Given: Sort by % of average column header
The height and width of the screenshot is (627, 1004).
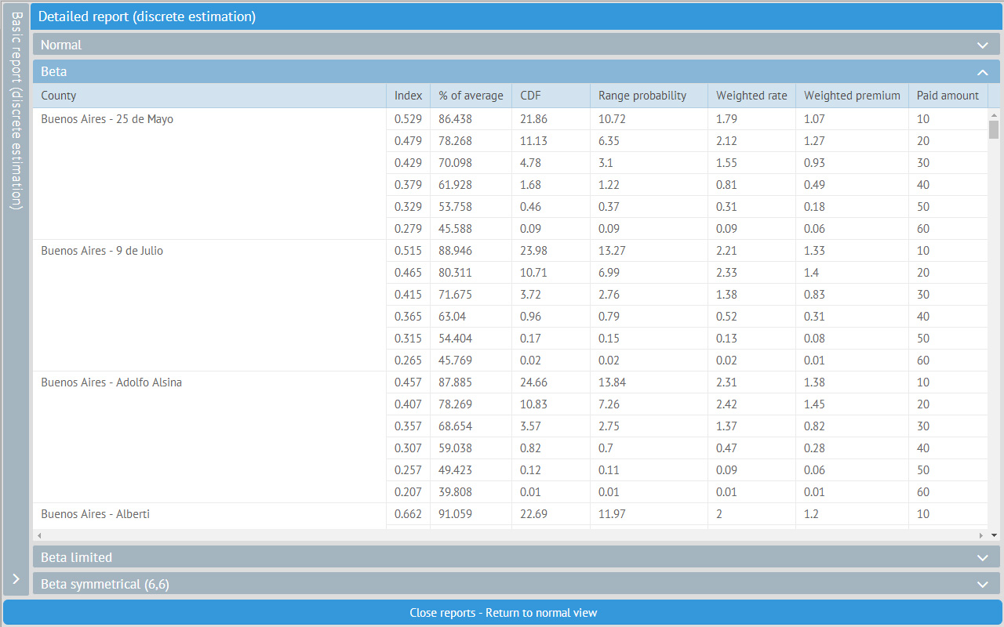Looking at the screenshot, I should pos(471,96).
